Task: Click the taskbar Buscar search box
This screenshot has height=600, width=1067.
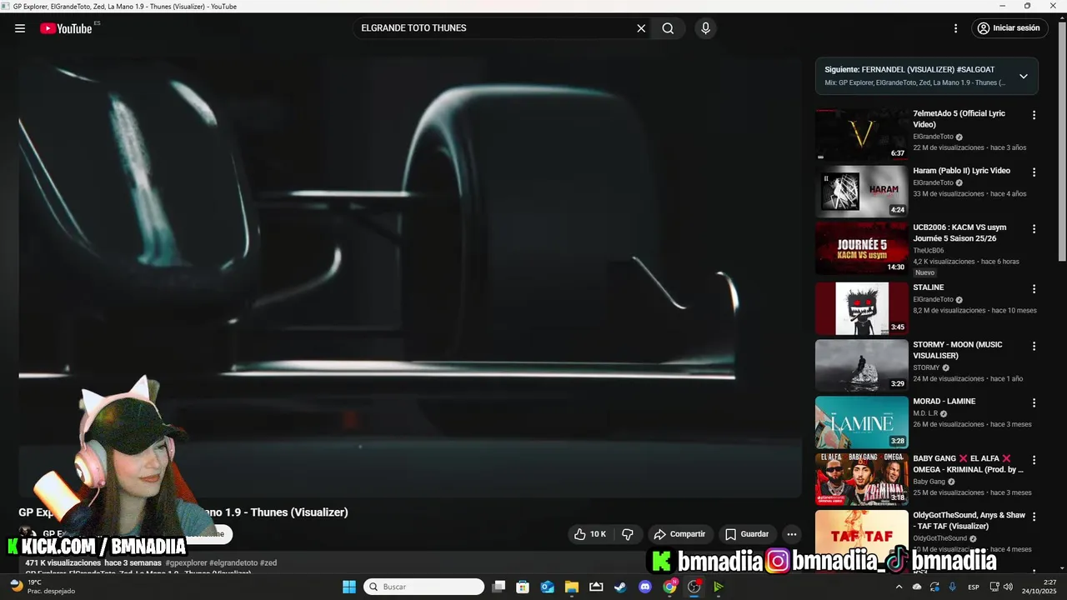Action: pos(424,587)
